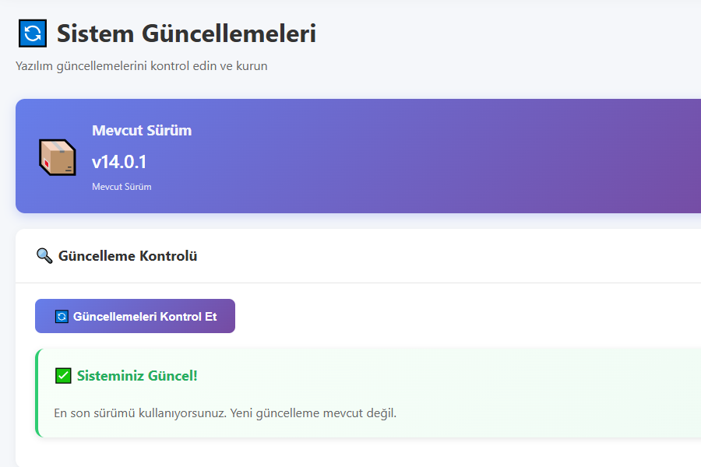701x467 pixels.
Task: Select the Sistem Güncellemeleri page title
Action: pyautogui.click(x=186, y=33)
